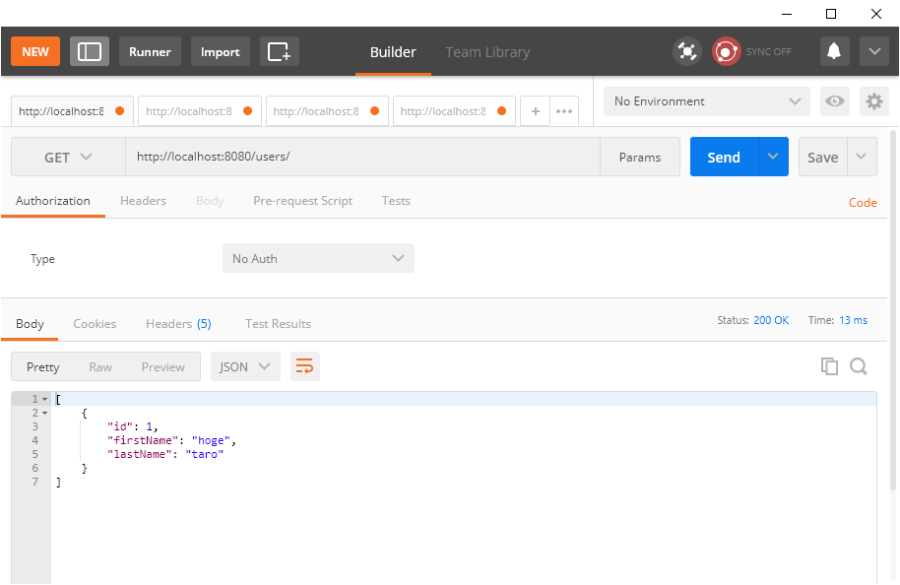Open the Params editor
This screenshot has height=585, width=900.
(640, 157)
